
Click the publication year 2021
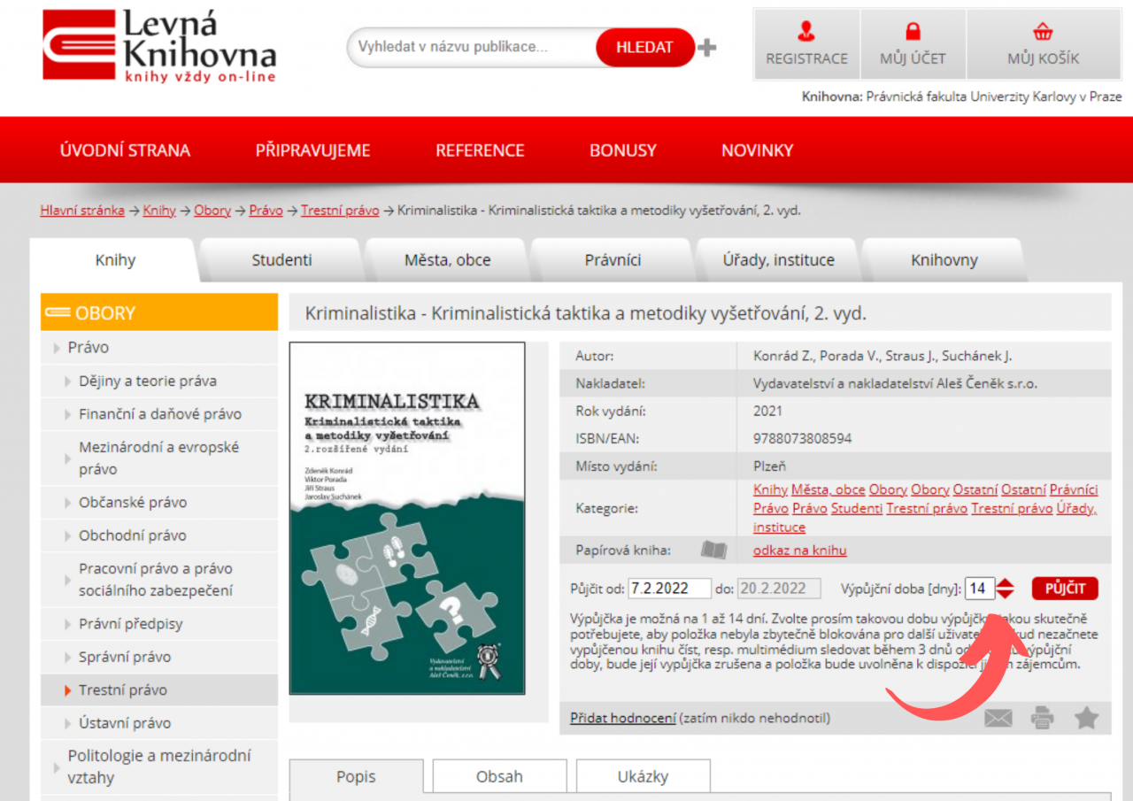coord(767,412)
